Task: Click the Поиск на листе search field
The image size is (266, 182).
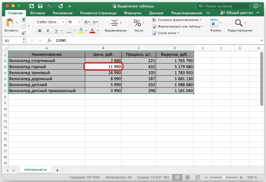Action: tap(219, 6)
